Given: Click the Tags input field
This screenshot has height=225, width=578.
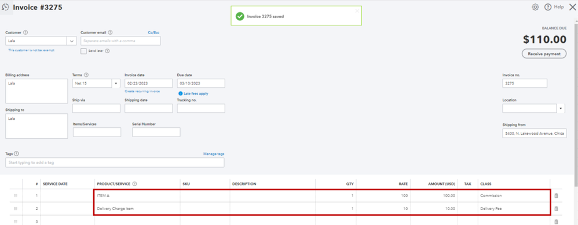Looking at the screenshot, I should coord(115,163).
